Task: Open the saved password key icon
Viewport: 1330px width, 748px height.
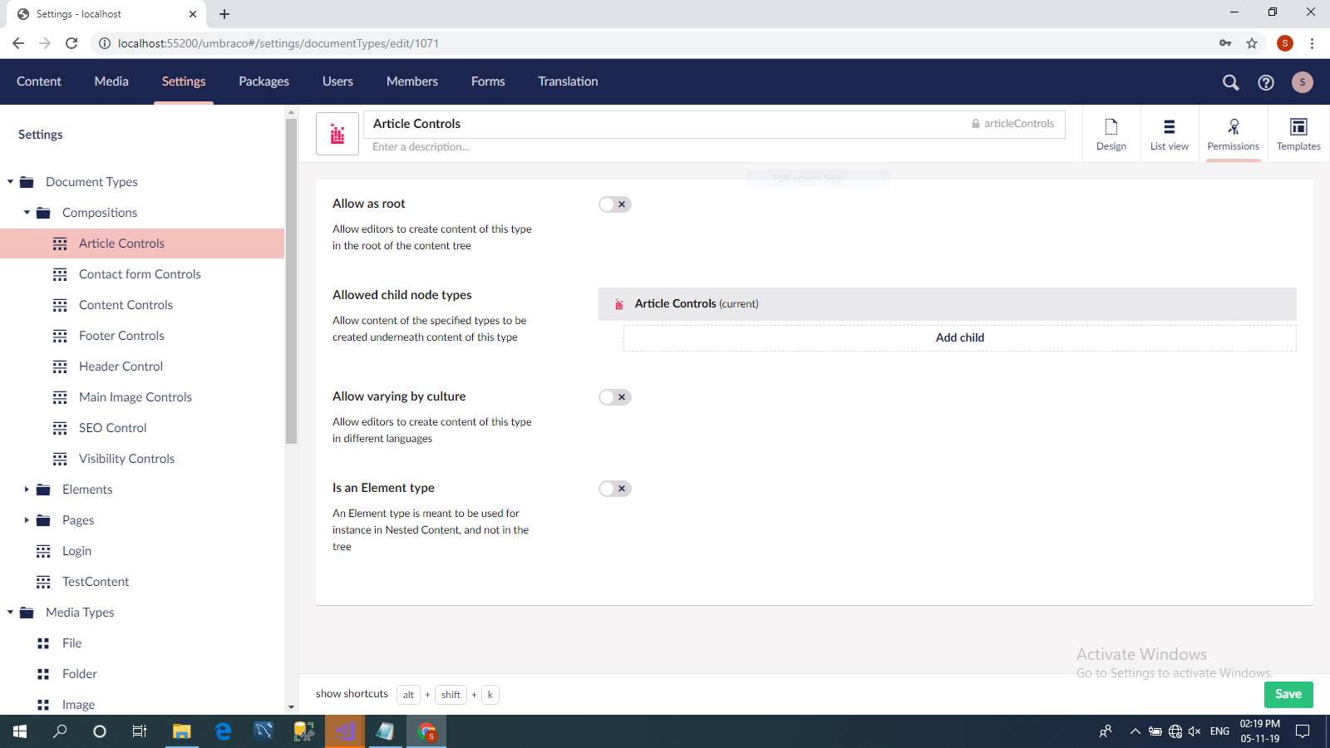Action: tap(1225, 43)
